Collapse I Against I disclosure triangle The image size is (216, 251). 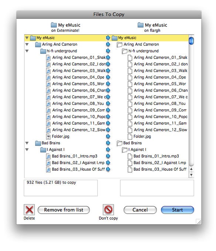[27, 149]
